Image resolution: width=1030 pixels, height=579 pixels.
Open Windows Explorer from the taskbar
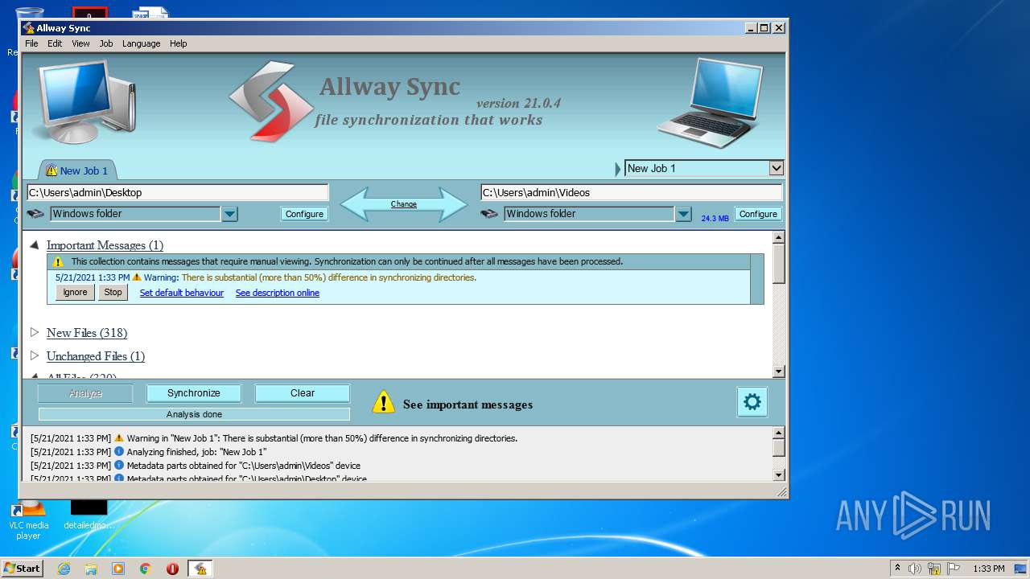pyautogui.click(x=91, y=569)
